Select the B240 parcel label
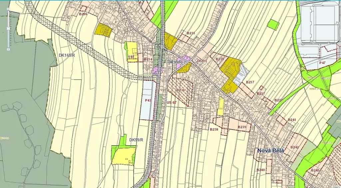 tap(260, 170)
